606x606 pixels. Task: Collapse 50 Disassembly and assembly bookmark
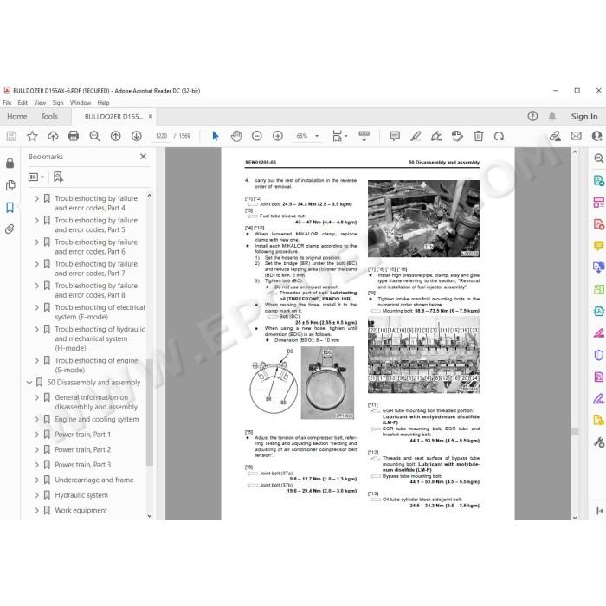pyautogui.click(x=29, y=383)
